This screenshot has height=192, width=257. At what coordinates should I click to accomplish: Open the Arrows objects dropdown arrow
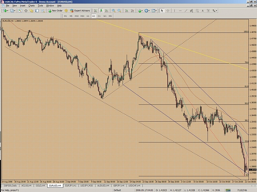(217, 11)
